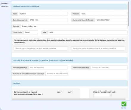Image resolution: width=131 pixels, height=110 pixels.
Task: Focus the Nom field containing MOODY
Action: 43,14
